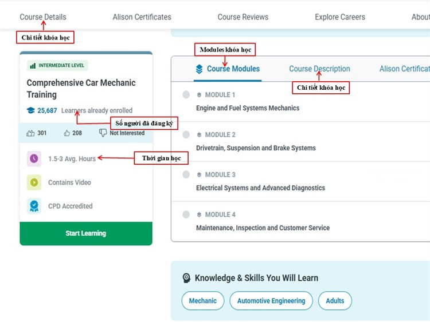This screenshot has height=322, width=430.
Task: Click the graduation cap enrolled learners icon
Action: coord(30,110)
